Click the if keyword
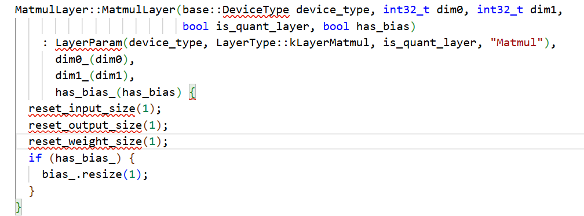This screenshot has height=216, width=584. coord(35,158)
